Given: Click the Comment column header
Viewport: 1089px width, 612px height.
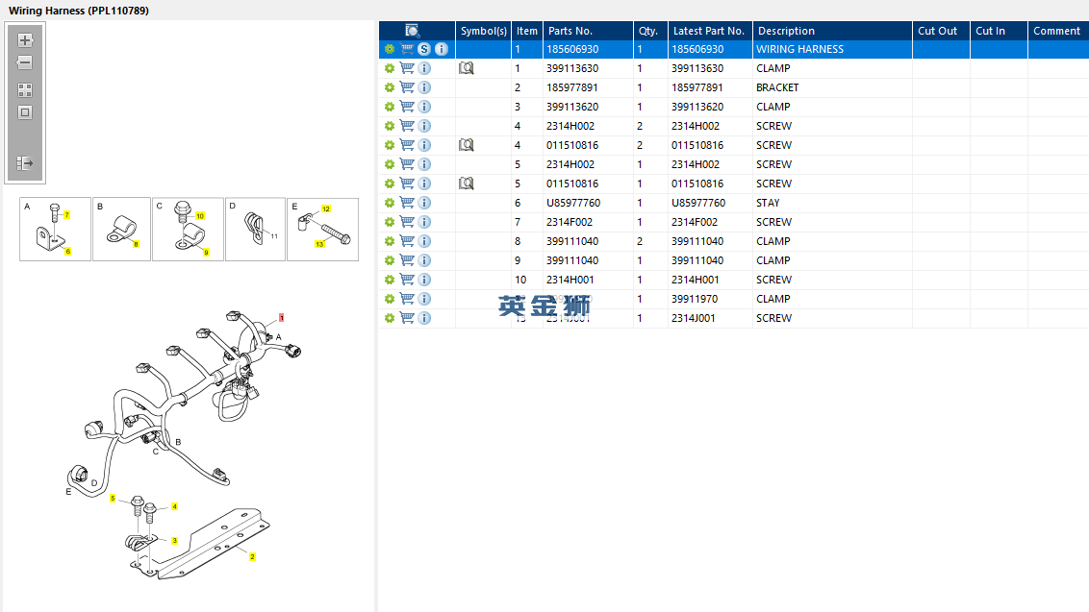Looking at the screenshot, I should [x=1058, y=31].
